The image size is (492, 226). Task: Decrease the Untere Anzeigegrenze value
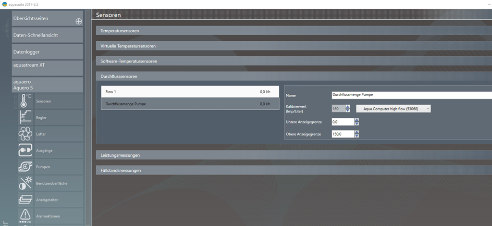coord(357,124)
